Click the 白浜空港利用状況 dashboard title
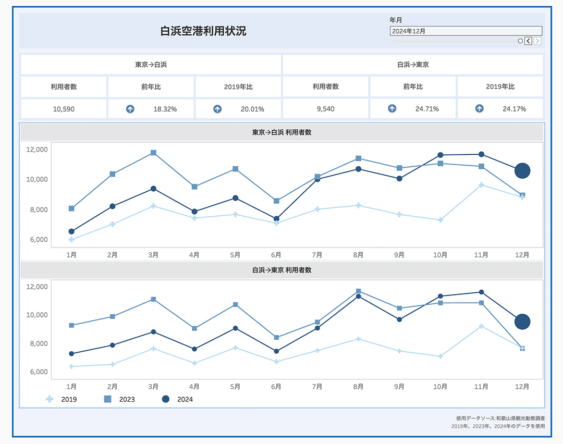This screenshot has height=444, width=563. pyautogui.click(x=203, y=31)
